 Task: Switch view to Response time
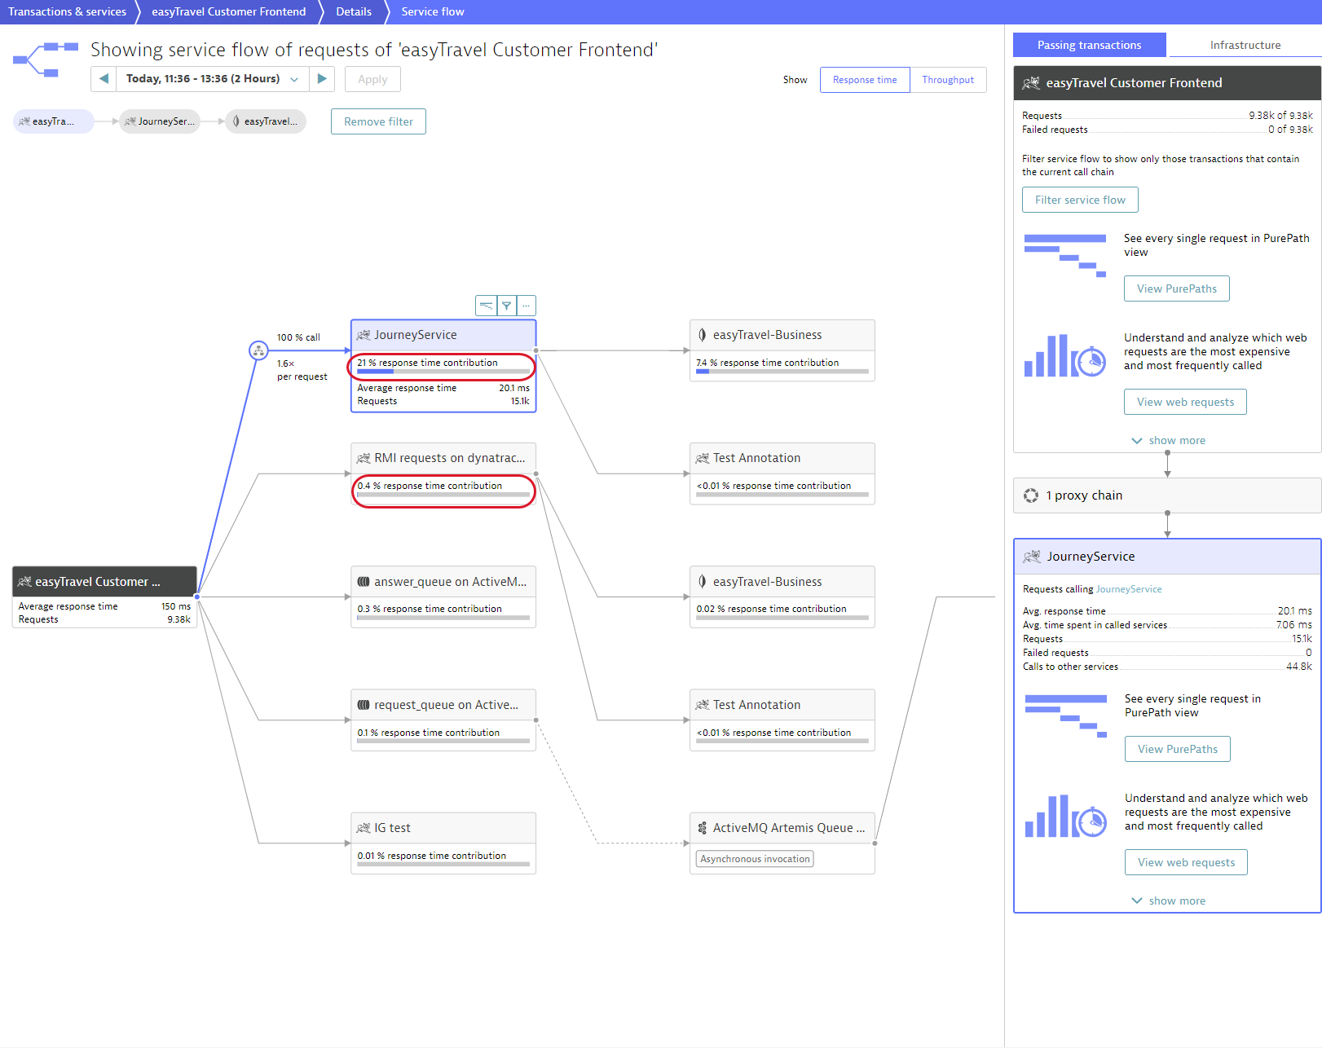(x=865, y=80)
